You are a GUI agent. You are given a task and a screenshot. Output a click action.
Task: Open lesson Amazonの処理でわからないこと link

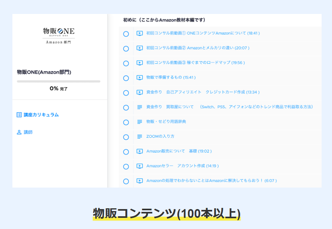[x=211, y=181]
